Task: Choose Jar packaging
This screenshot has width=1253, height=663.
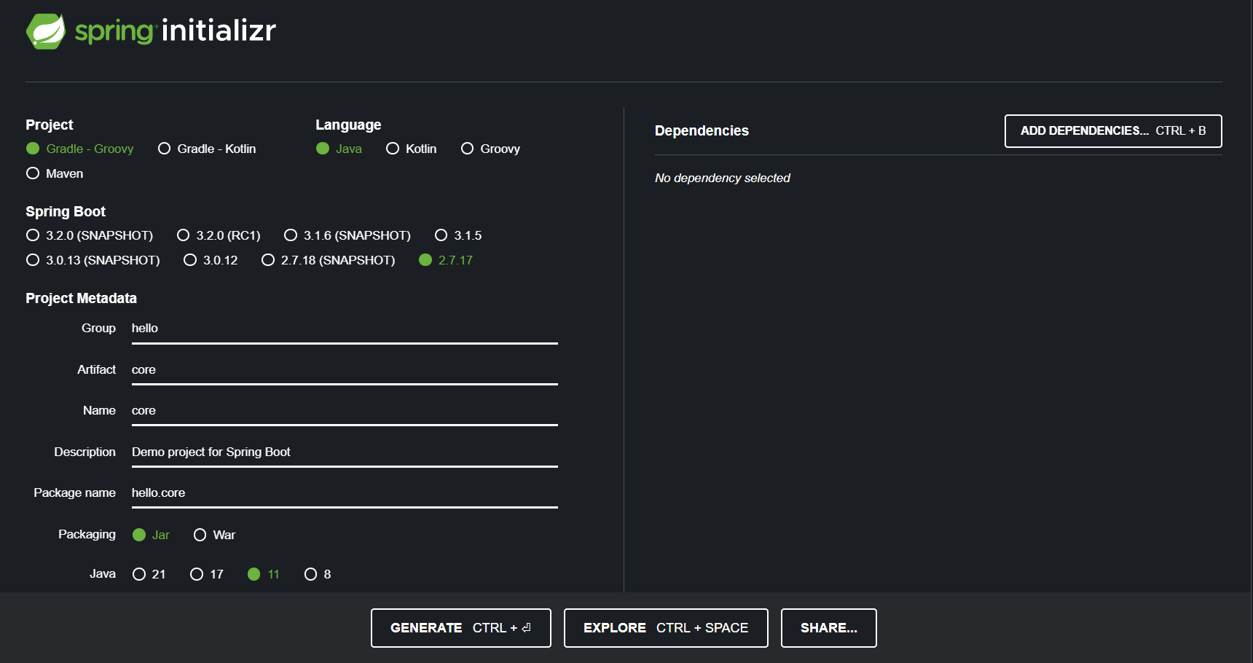Action: click(151, 535)
